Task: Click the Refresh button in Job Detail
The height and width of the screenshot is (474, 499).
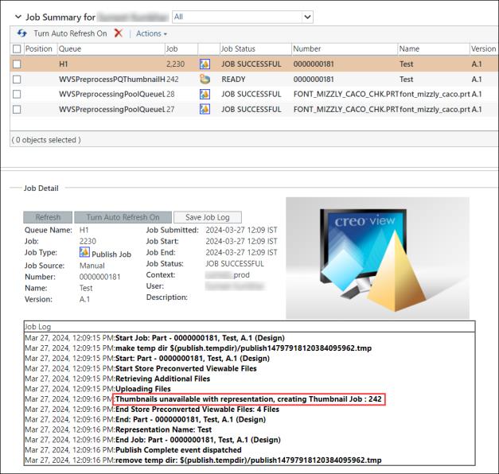Action: pyautogui.click(x=48, y=217)
